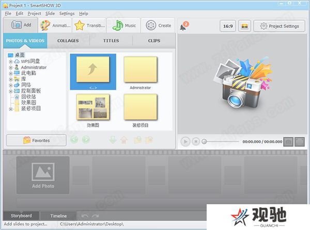Click the orange up arrow icon
The image size is (310, 230).
[124, 140]
